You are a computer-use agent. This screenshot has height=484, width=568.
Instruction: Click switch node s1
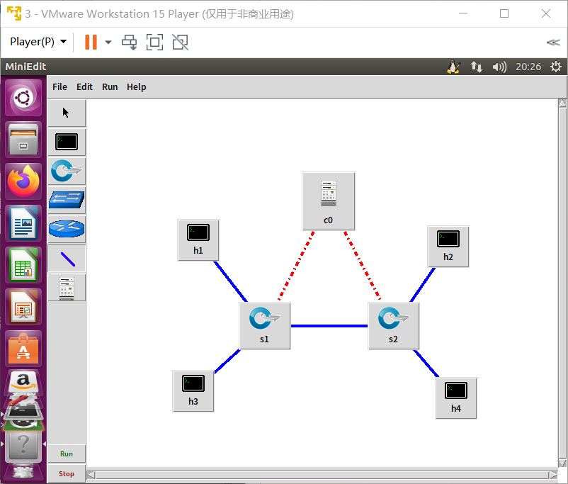point(265,326)
